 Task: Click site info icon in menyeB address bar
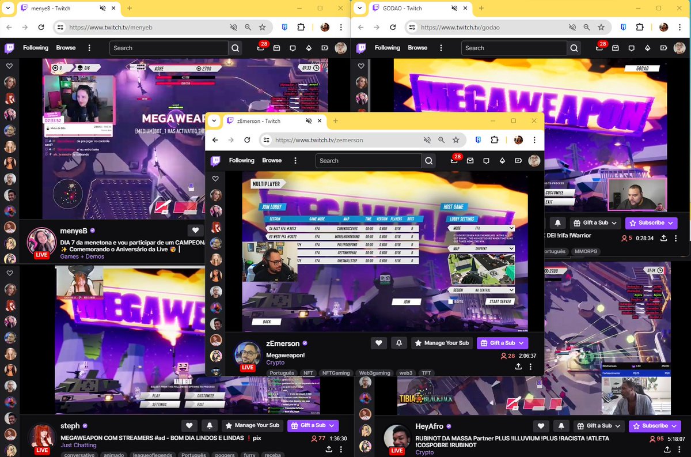pyautogui.click(x=60, y=27)
